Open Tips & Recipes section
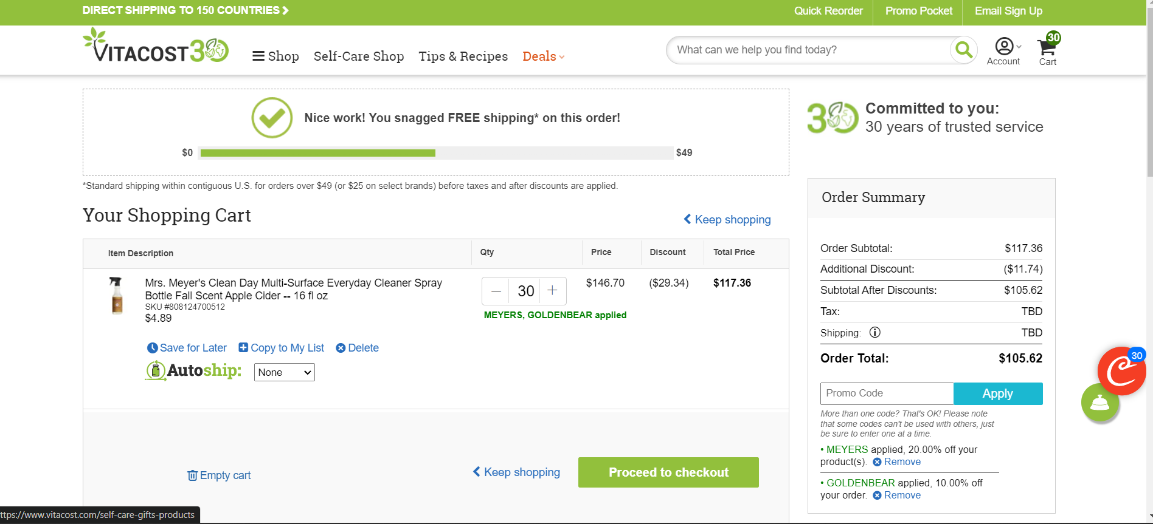This screenshot has height=524, width=1153. click(x=463, y=56)
